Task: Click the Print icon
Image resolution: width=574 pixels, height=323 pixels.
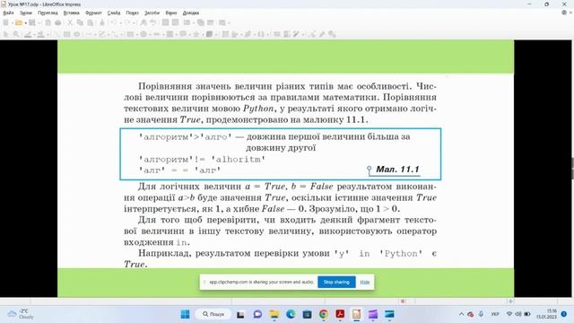Action: point(57,22)
